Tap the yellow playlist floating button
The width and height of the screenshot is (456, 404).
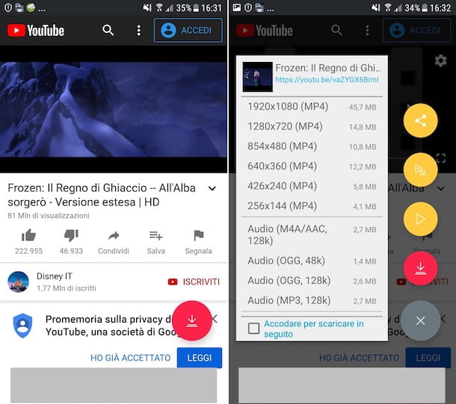[x=420, y=170]
